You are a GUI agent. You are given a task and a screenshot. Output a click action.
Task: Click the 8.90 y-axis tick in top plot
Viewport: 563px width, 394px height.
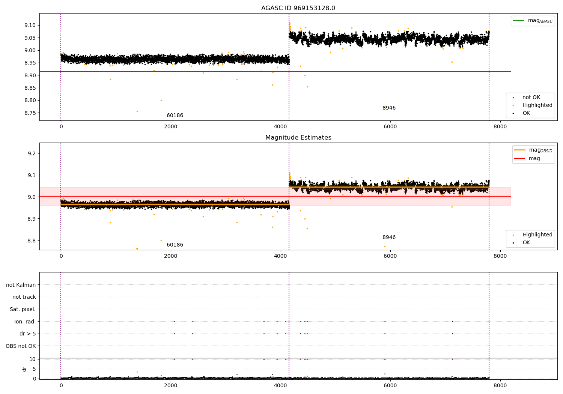(x=30, y=75)
